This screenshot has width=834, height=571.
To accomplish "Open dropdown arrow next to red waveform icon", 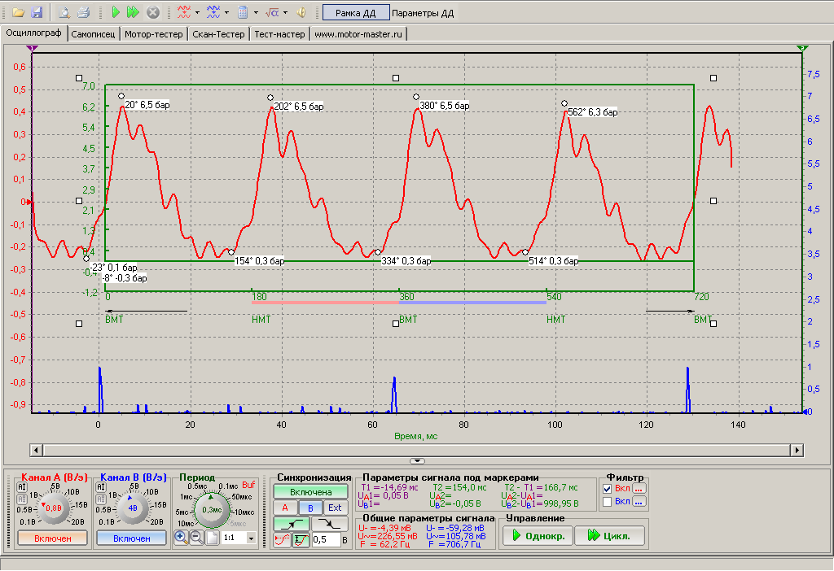I will [x=197, y=12].
